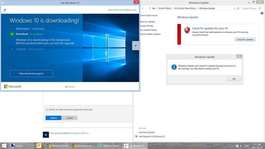Refresh the Control Panel address bar
Screen dimensions: 265x149
(x=238, y=8)
